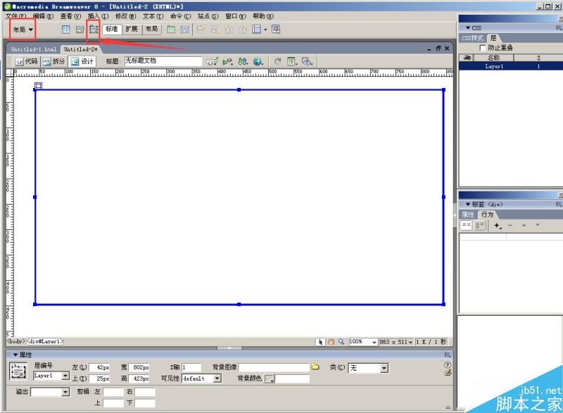Open the 布局 insert category dropdown
Screen dimensions: 563x413
[23, 30]
